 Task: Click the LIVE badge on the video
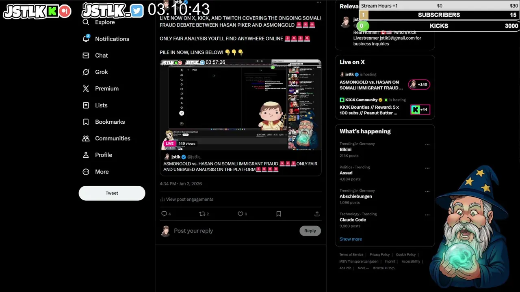click(x=169, y=144)
